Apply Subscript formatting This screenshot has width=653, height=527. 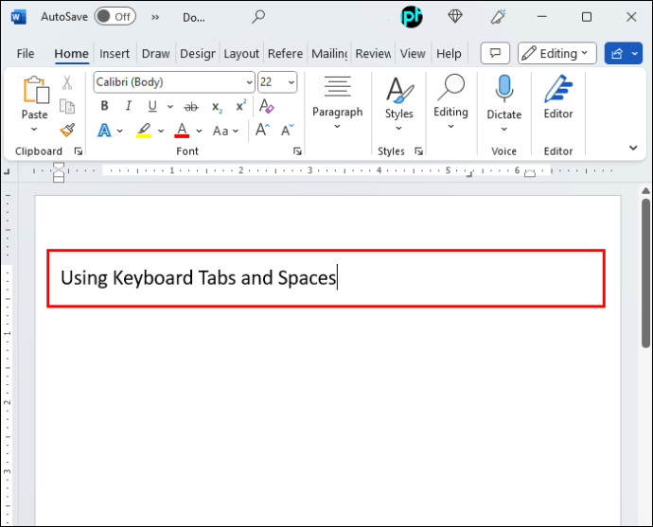pos(217,107)
